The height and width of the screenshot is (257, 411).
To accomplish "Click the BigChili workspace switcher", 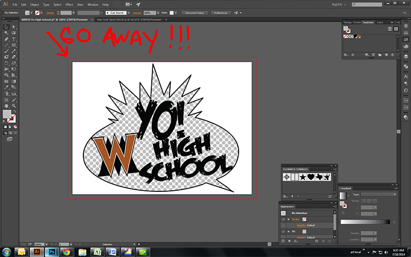I will point(339,5).
